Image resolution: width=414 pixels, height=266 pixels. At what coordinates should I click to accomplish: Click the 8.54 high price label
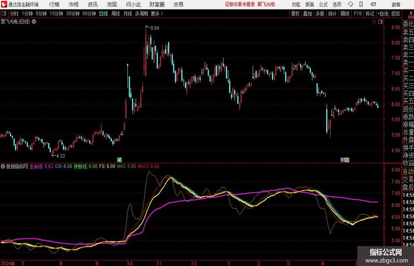(155, 28)
